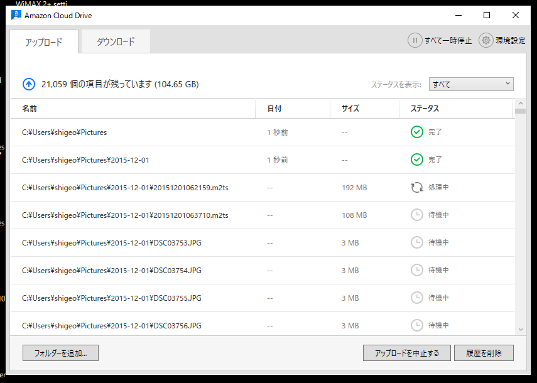The image size is (537, 383).
Task: Click the 21,059 個の項目が残っています summary text
Action: click(120, 84)
